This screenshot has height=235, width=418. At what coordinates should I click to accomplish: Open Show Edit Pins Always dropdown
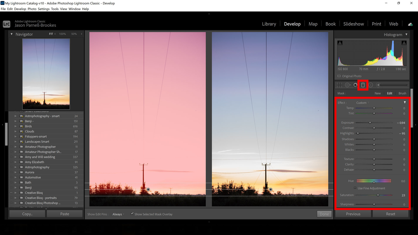click(x=118, y=214)
